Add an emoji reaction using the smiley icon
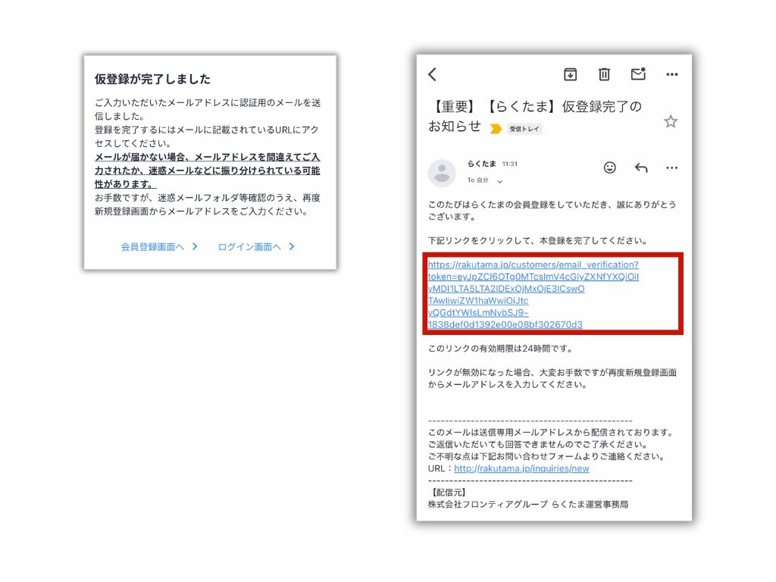776x582 pixels. pos(610,168)
